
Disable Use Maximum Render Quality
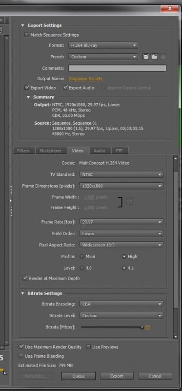21,347
